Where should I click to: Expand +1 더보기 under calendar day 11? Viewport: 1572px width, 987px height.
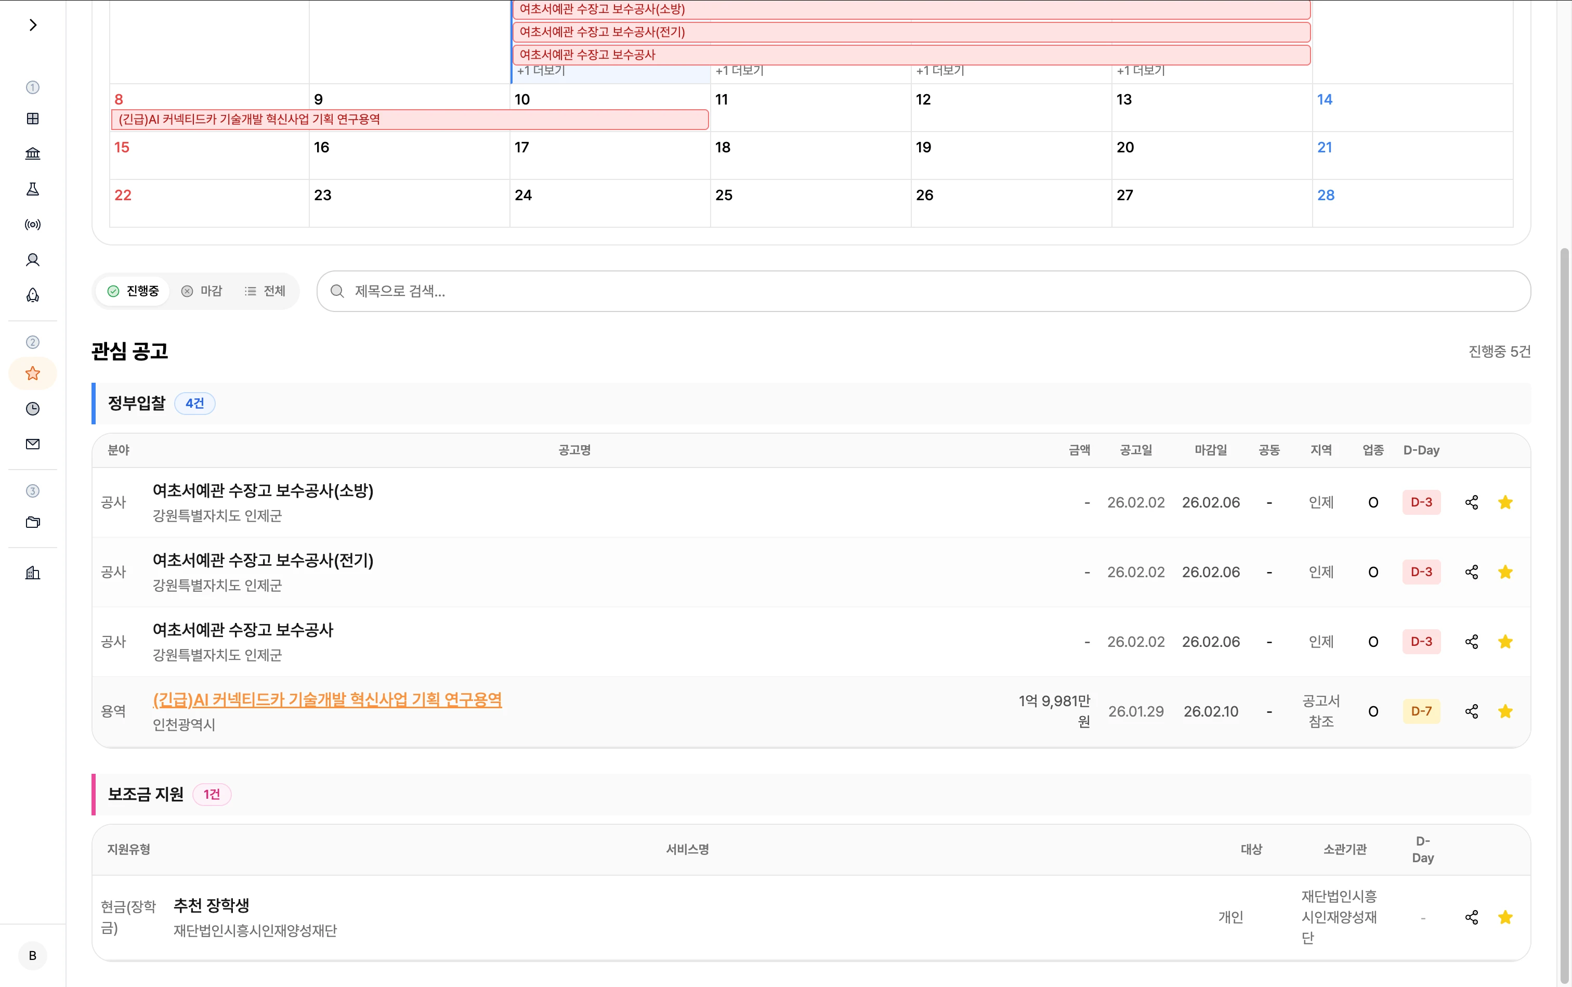point(739,71)
